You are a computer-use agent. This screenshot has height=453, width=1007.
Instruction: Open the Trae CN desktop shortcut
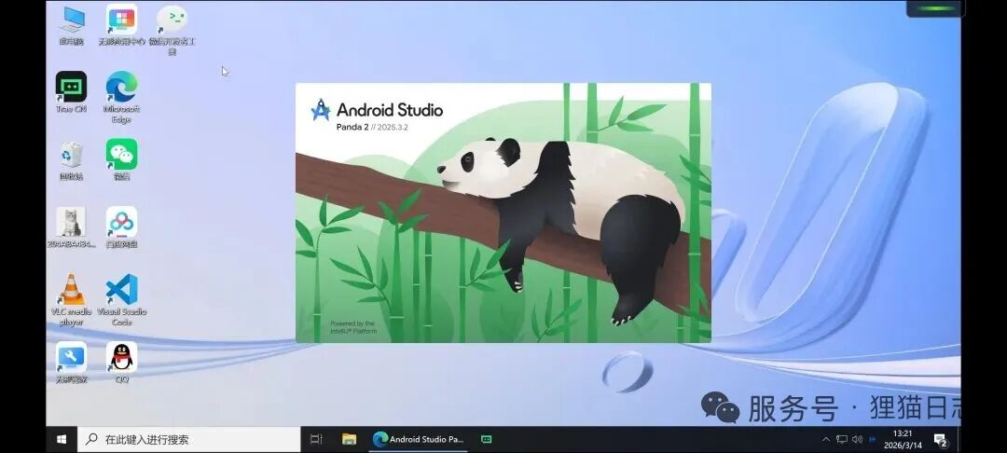point(71,92)
